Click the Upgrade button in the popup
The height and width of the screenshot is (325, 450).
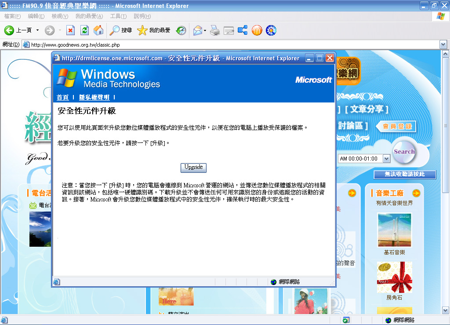[193, 168]
